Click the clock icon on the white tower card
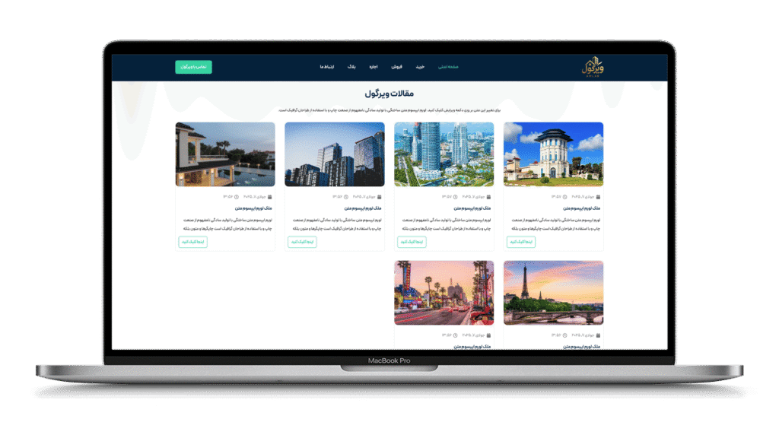The image size is (779, 438). tap(564, 197)
